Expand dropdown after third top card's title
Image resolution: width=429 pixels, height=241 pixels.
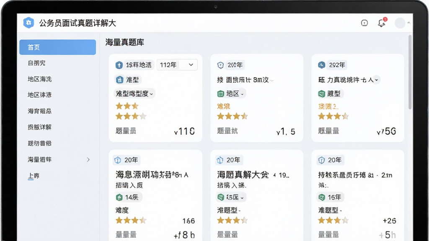[377, 80]
